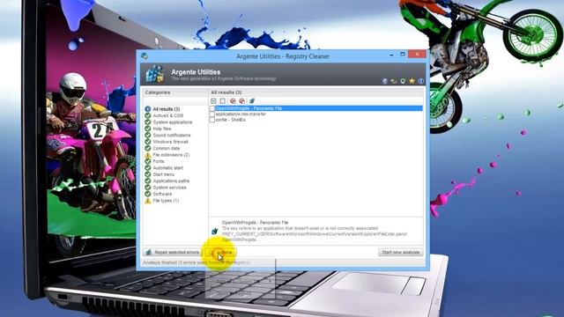Maximize the Registry Cleaner window

point(403,55)
